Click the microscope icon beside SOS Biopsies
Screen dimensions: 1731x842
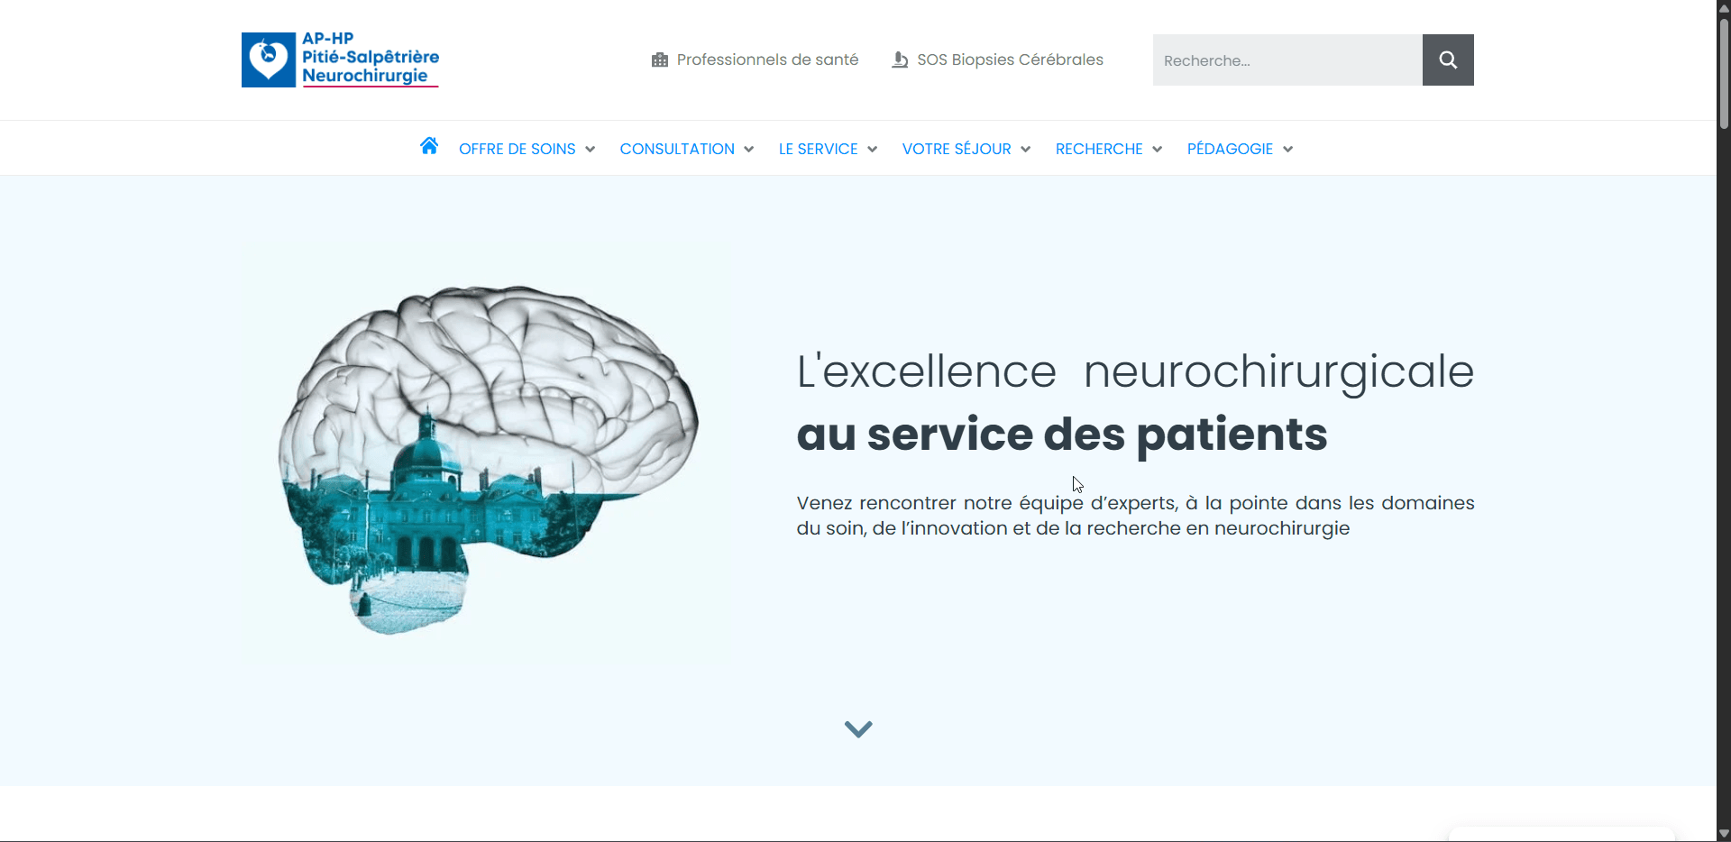coord(900,59)
